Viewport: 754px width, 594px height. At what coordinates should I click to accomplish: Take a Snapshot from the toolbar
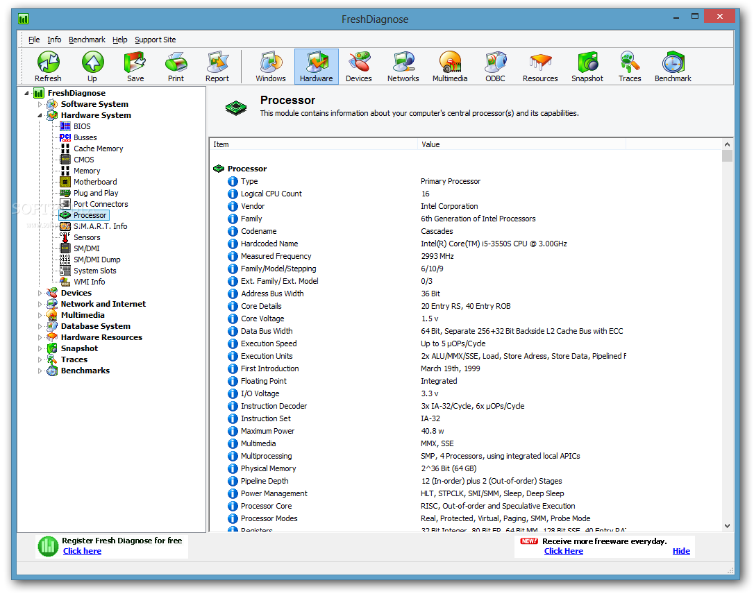pos(587,67)
